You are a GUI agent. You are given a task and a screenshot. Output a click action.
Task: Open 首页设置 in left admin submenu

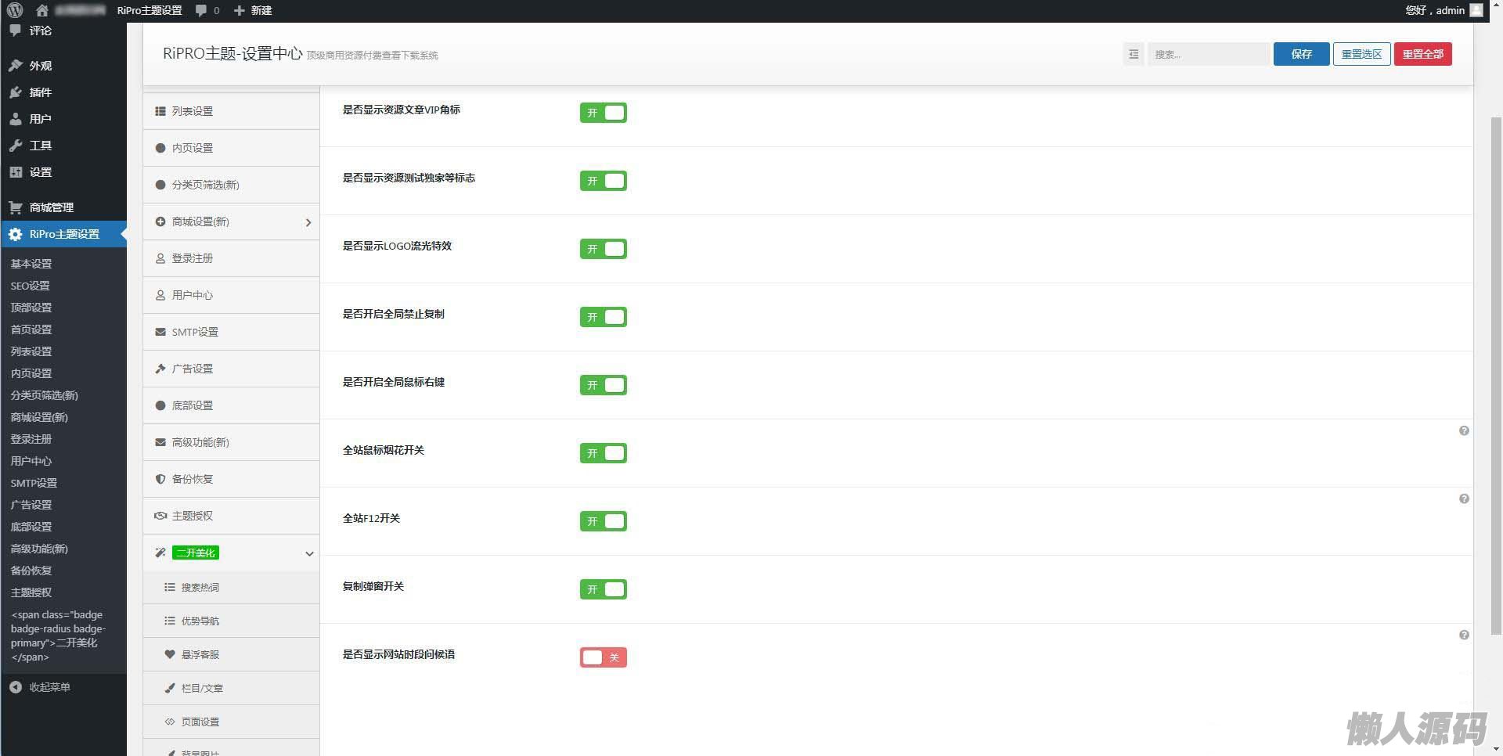[x=31, y=329]
